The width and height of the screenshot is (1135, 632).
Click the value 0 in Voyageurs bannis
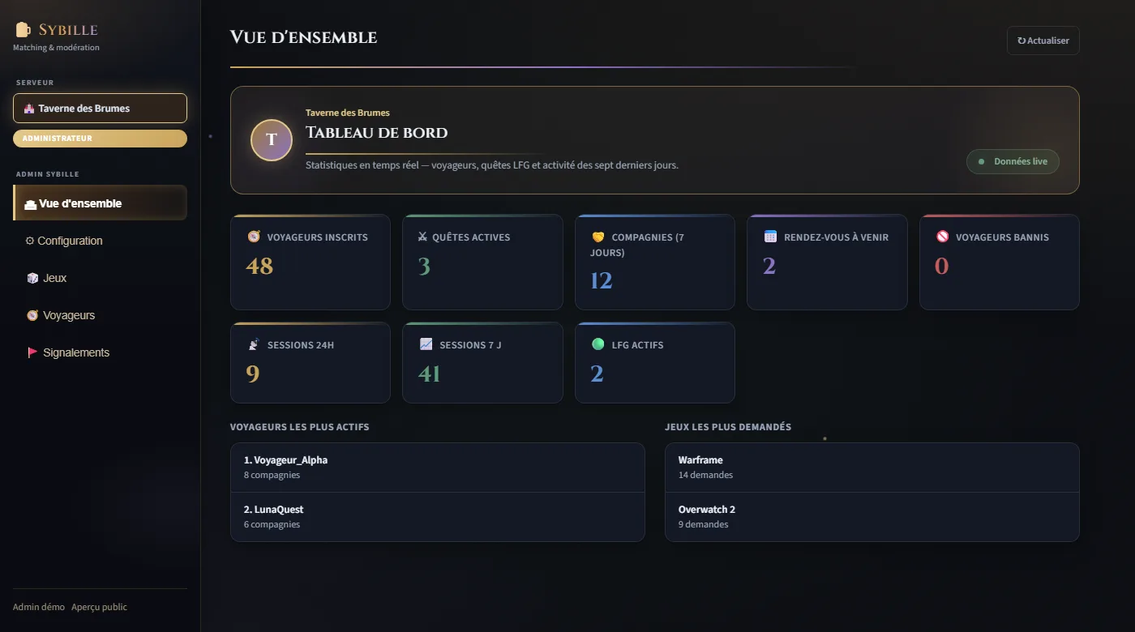941,266
